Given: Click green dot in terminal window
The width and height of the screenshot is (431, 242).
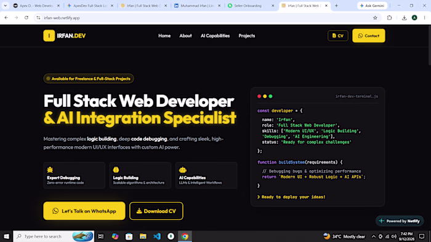Looking at the screenshot, I should coord(270,96).
